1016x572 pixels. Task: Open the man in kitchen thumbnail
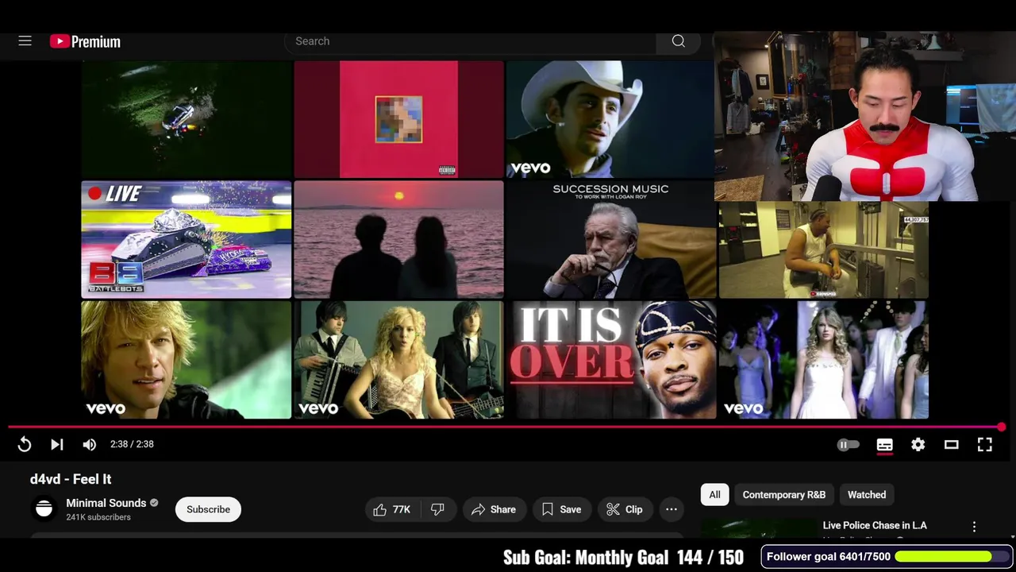click(823, 250)
